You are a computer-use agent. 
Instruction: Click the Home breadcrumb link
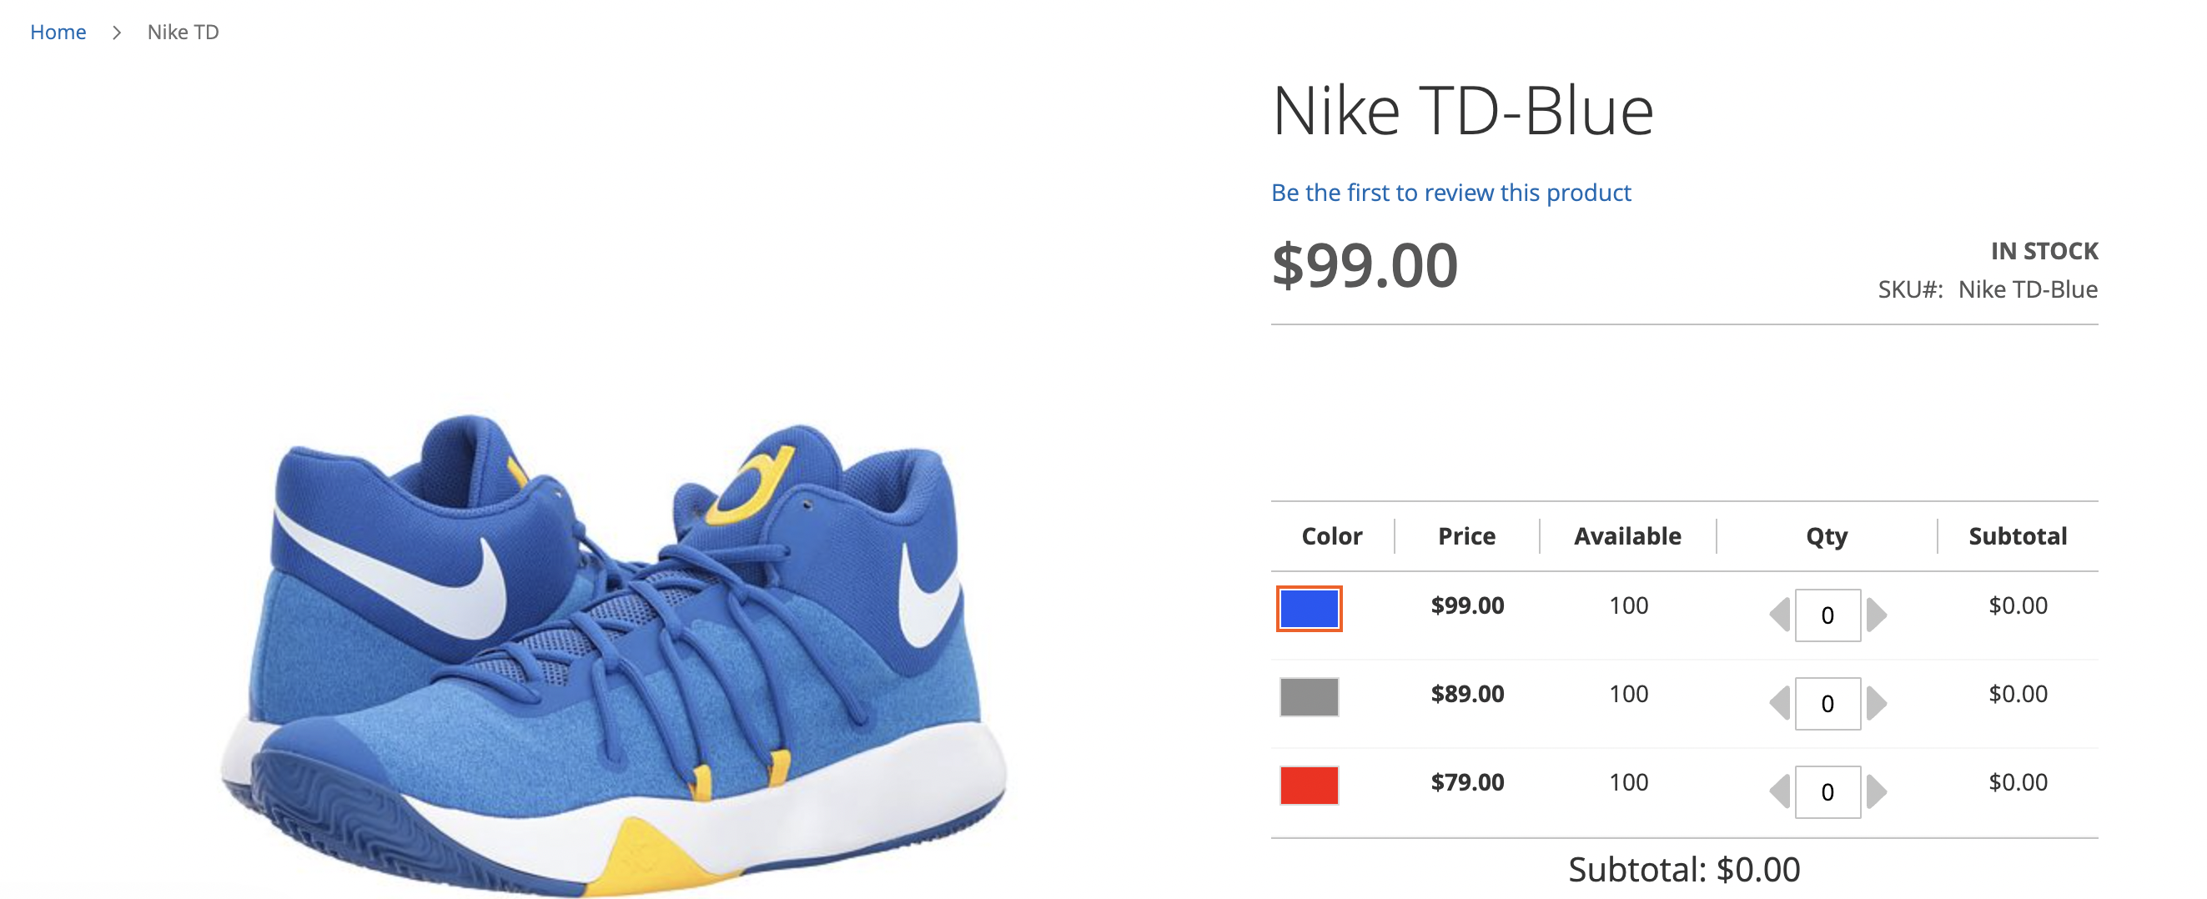tap(58, 32)
